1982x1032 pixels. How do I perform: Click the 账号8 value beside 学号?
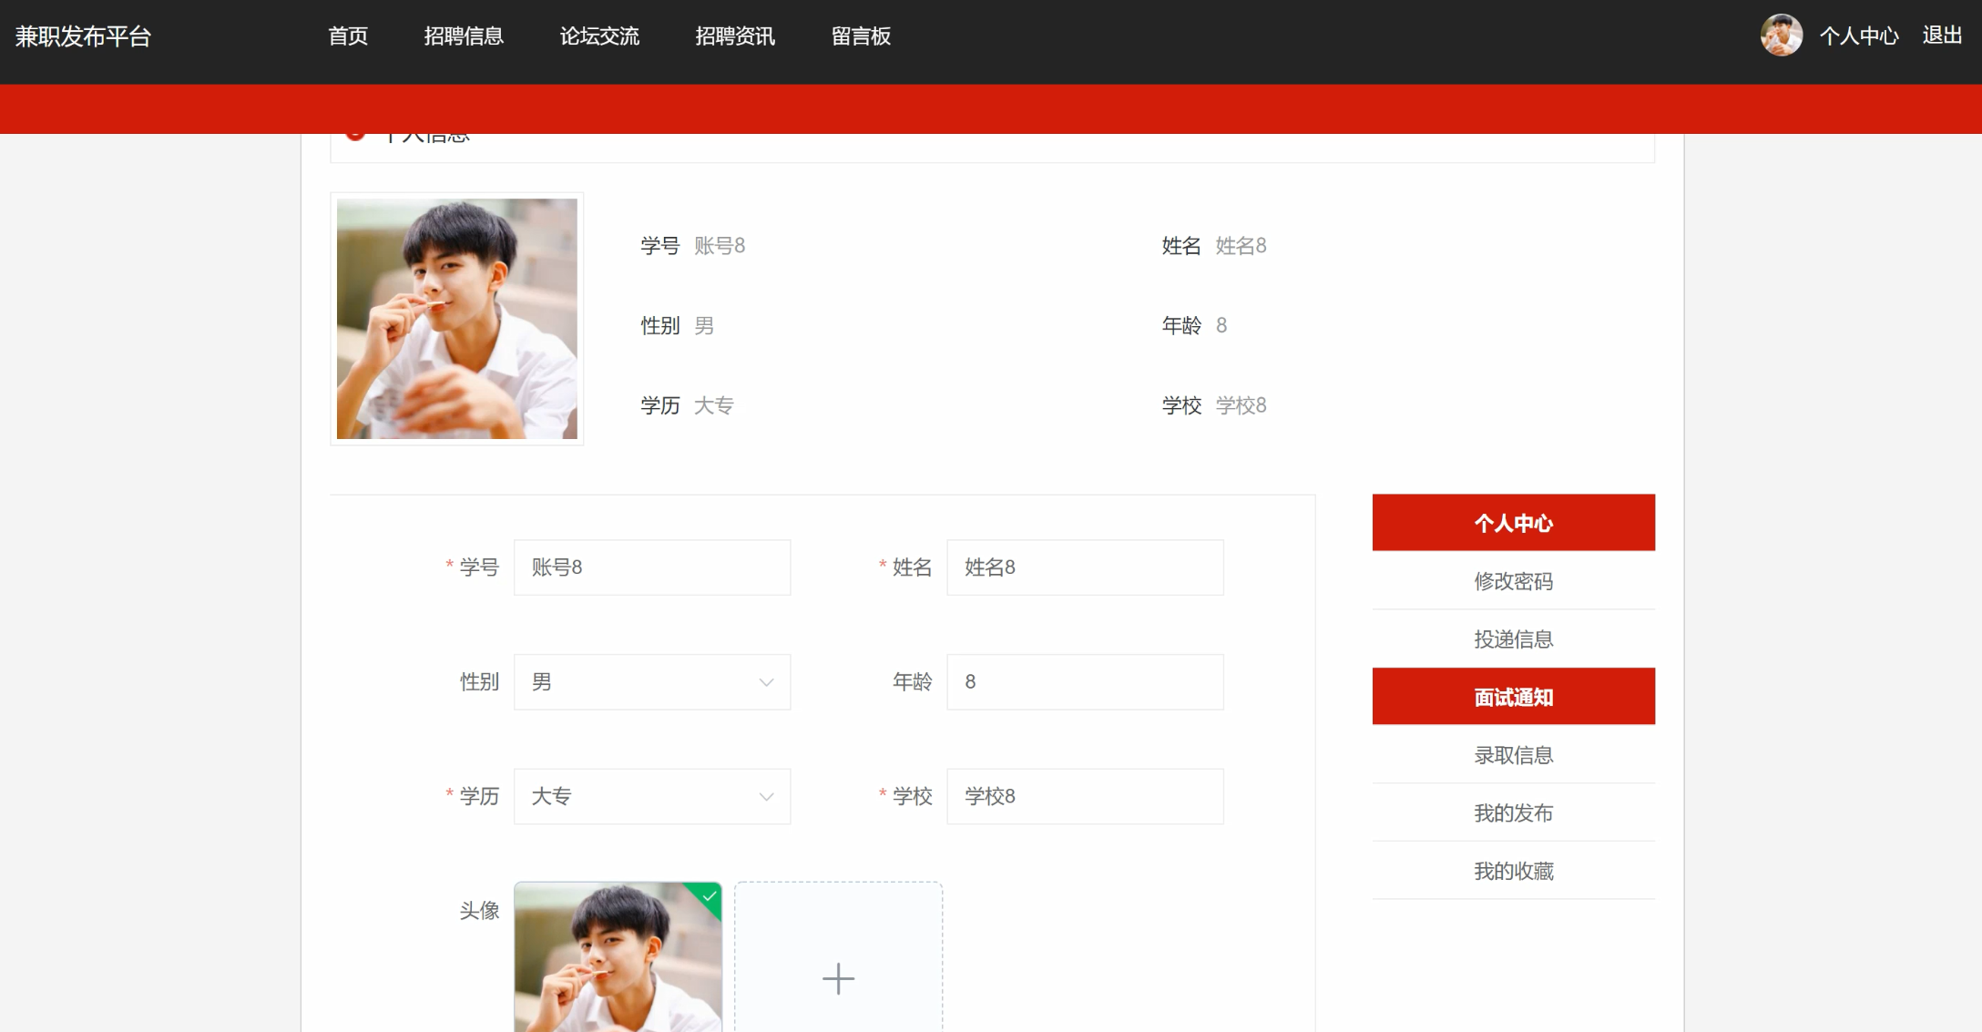(720, 246)
